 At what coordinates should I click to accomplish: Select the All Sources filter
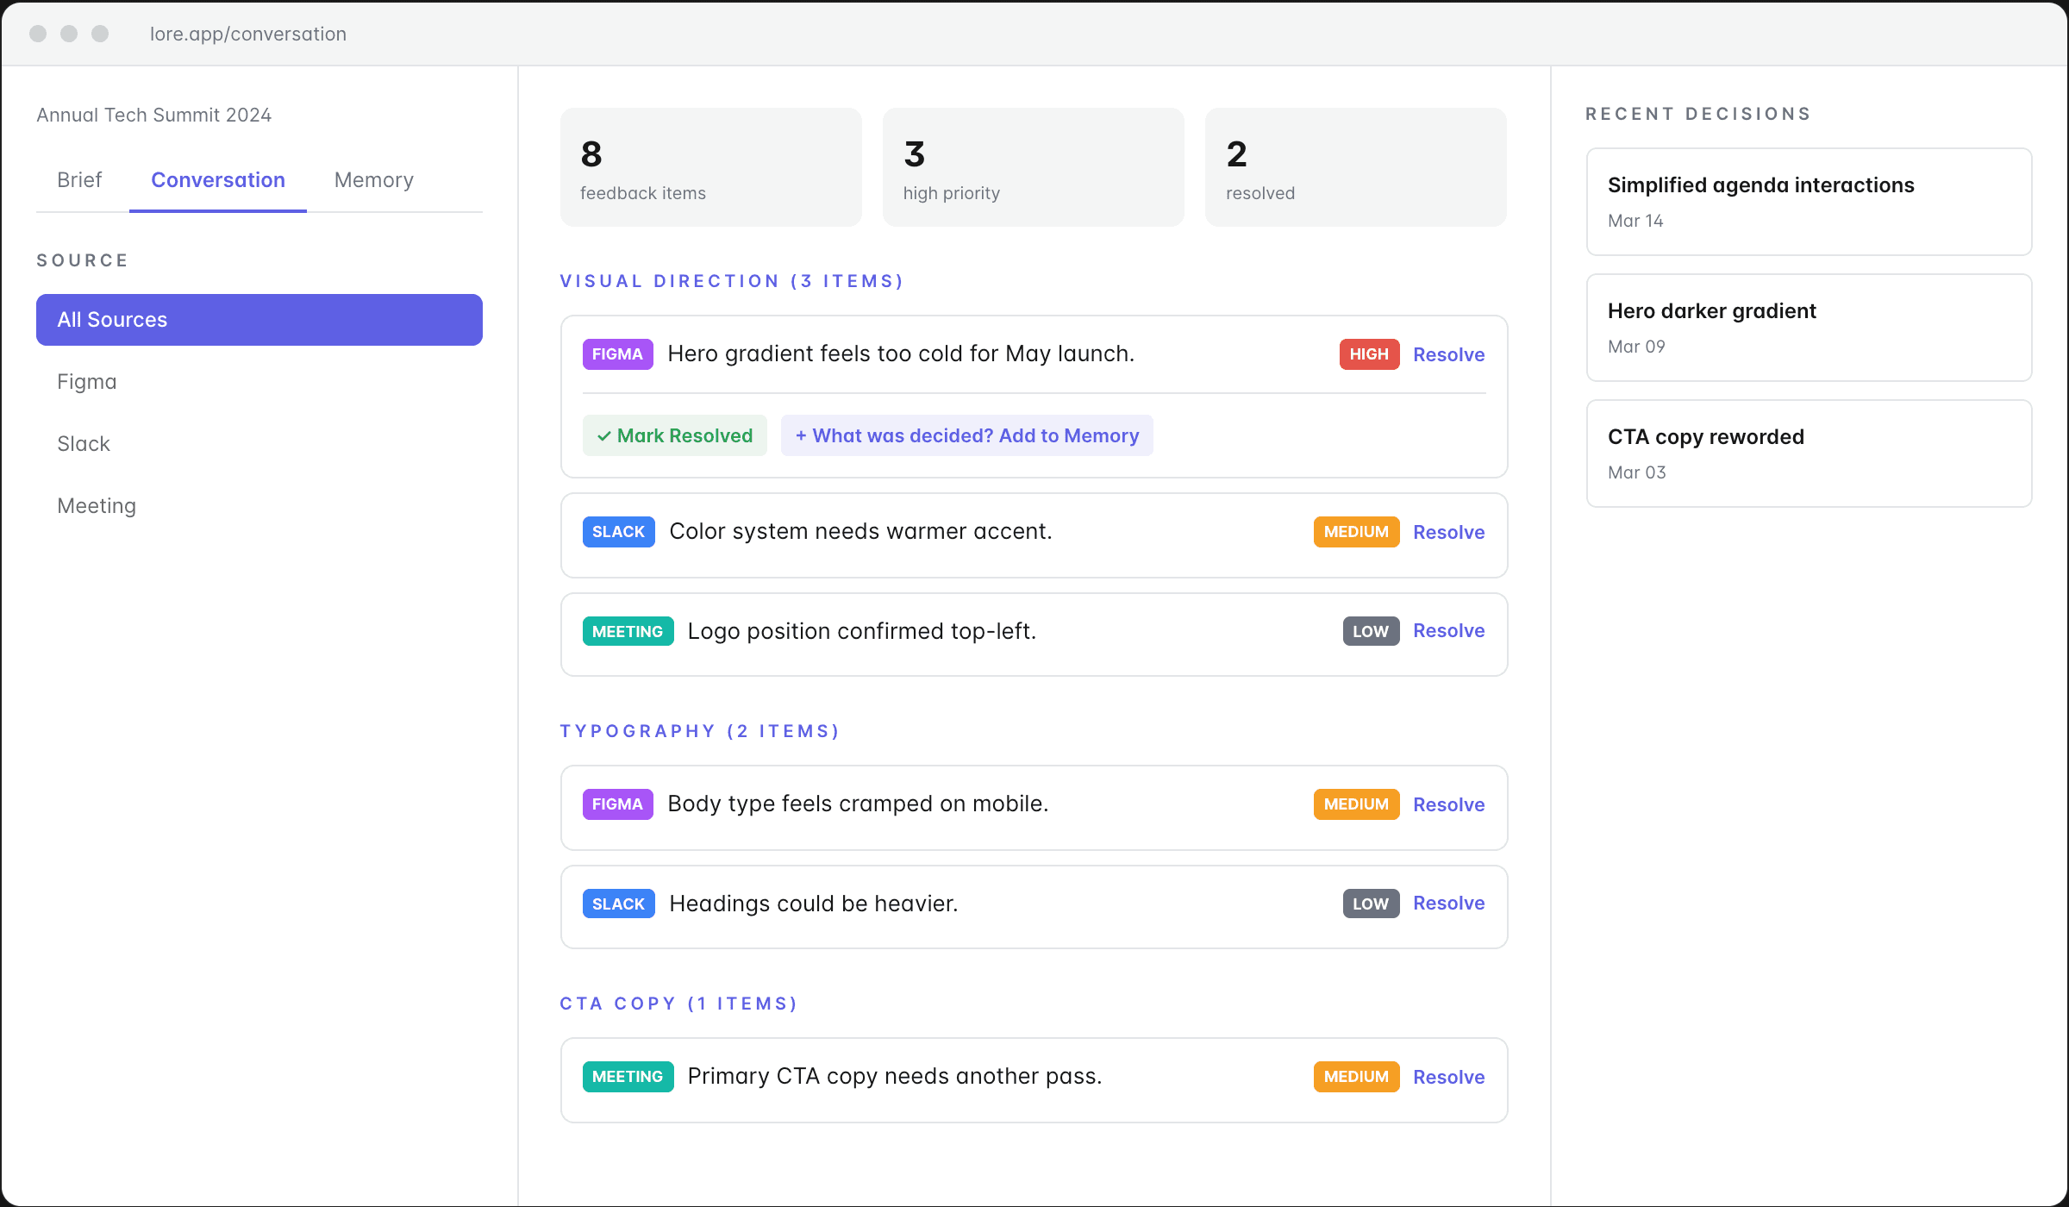click(x=259, y=320)
